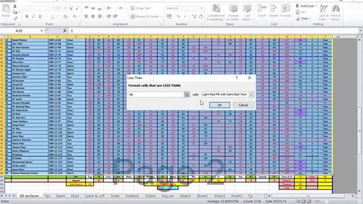This screenshot has width=363, height=204.
Task: Toggle Align Text Right
Action: (100, 16)
